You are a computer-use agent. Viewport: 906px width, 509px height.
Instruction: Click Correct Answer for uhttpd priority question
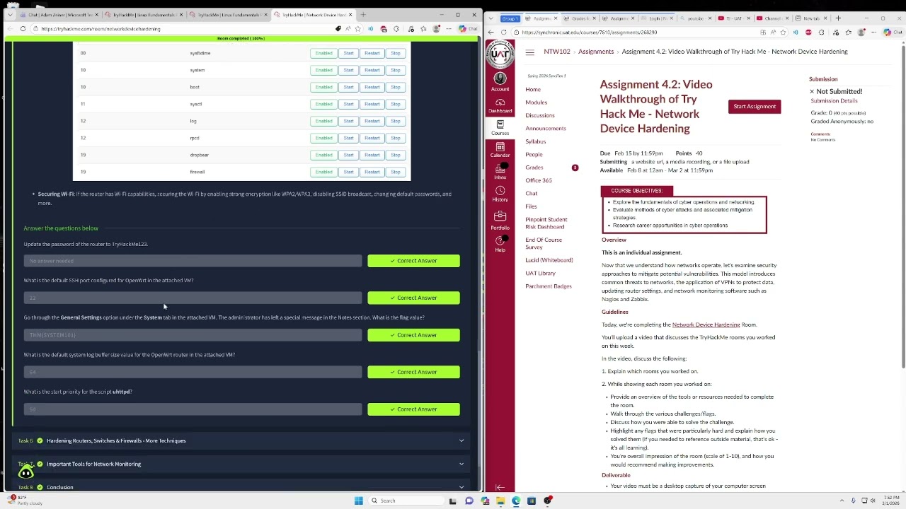tap(413, 409)
